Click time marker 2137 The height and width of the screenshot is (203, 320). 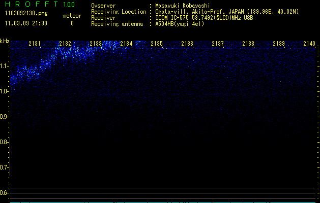[x=218, y=44]
